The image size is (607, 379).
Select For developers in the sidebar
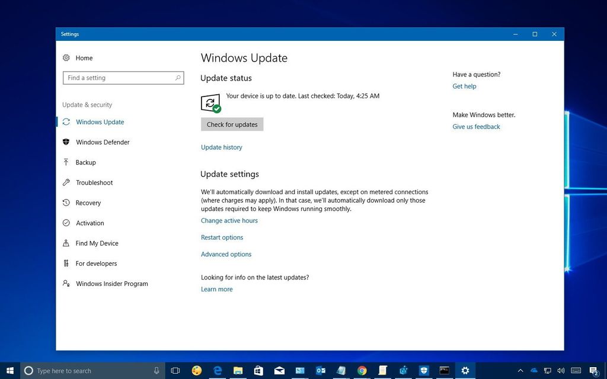click(96, 263)
